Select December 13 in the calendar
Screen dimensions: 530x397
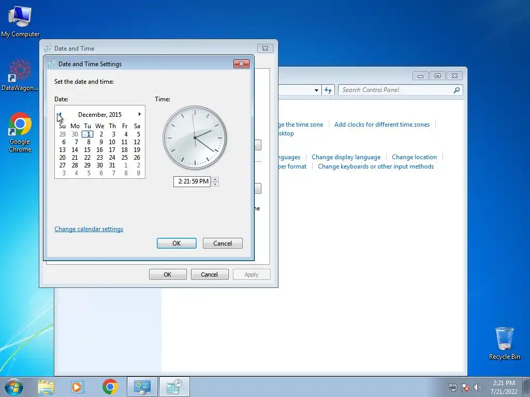pos(62,149)
